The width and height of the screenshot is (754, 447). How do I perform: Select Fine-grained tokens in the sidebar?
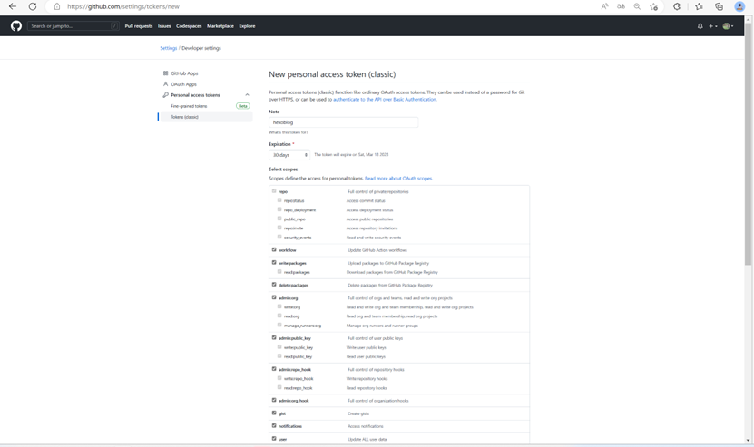click(189, 106)
